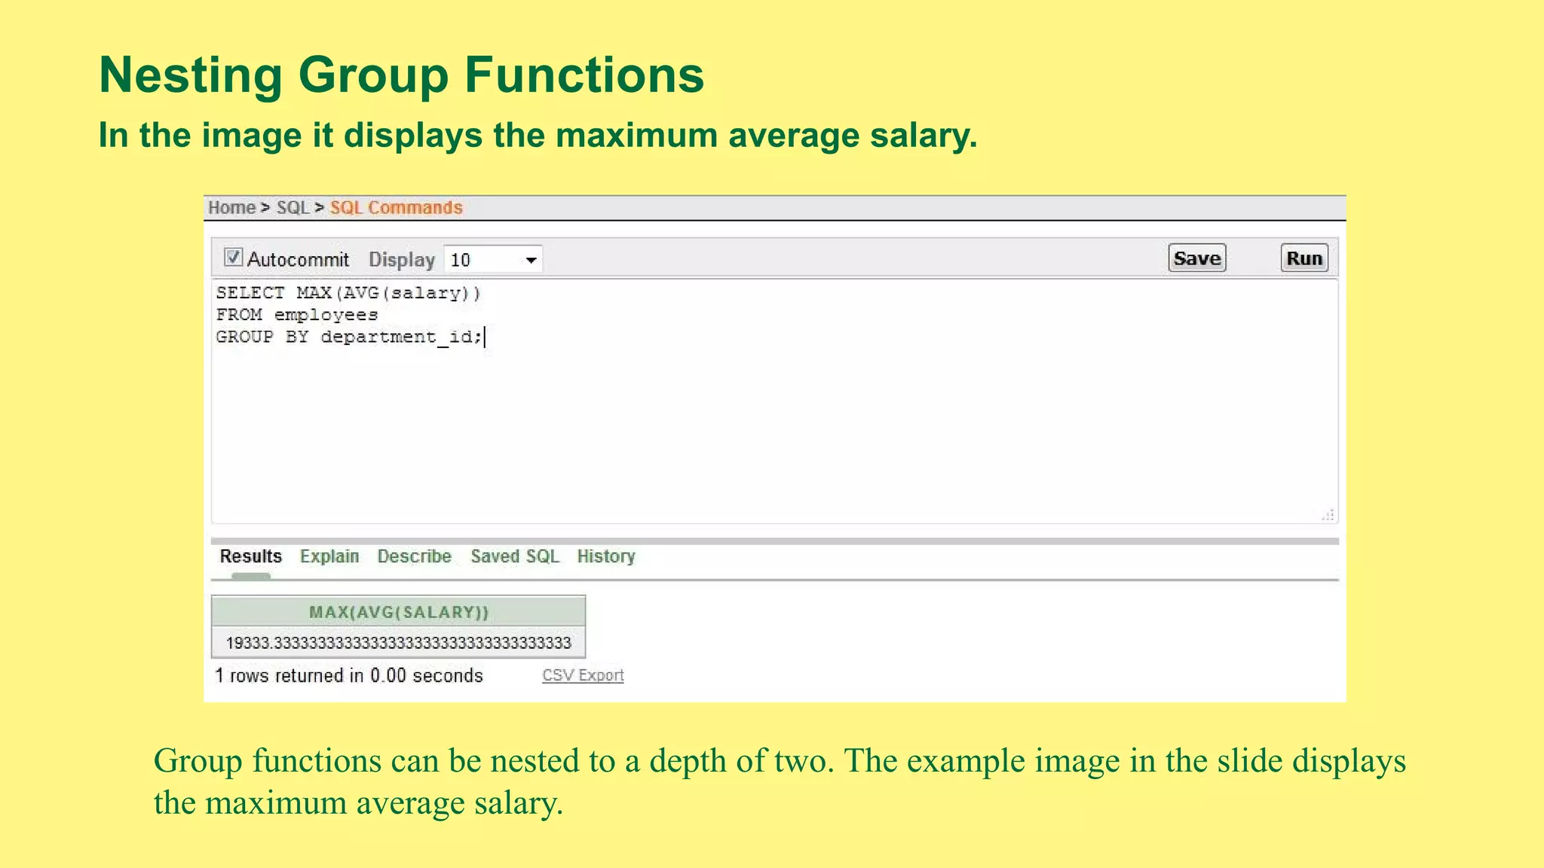This screenshot has width=1544, height=868.
Task: Open the SQL breadcrumb link
Action: coord(293,208)
